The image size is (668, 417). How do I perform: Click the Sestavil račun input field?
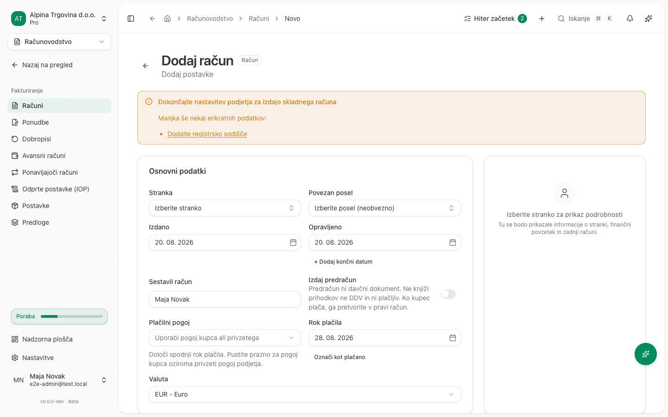(225, 299)
